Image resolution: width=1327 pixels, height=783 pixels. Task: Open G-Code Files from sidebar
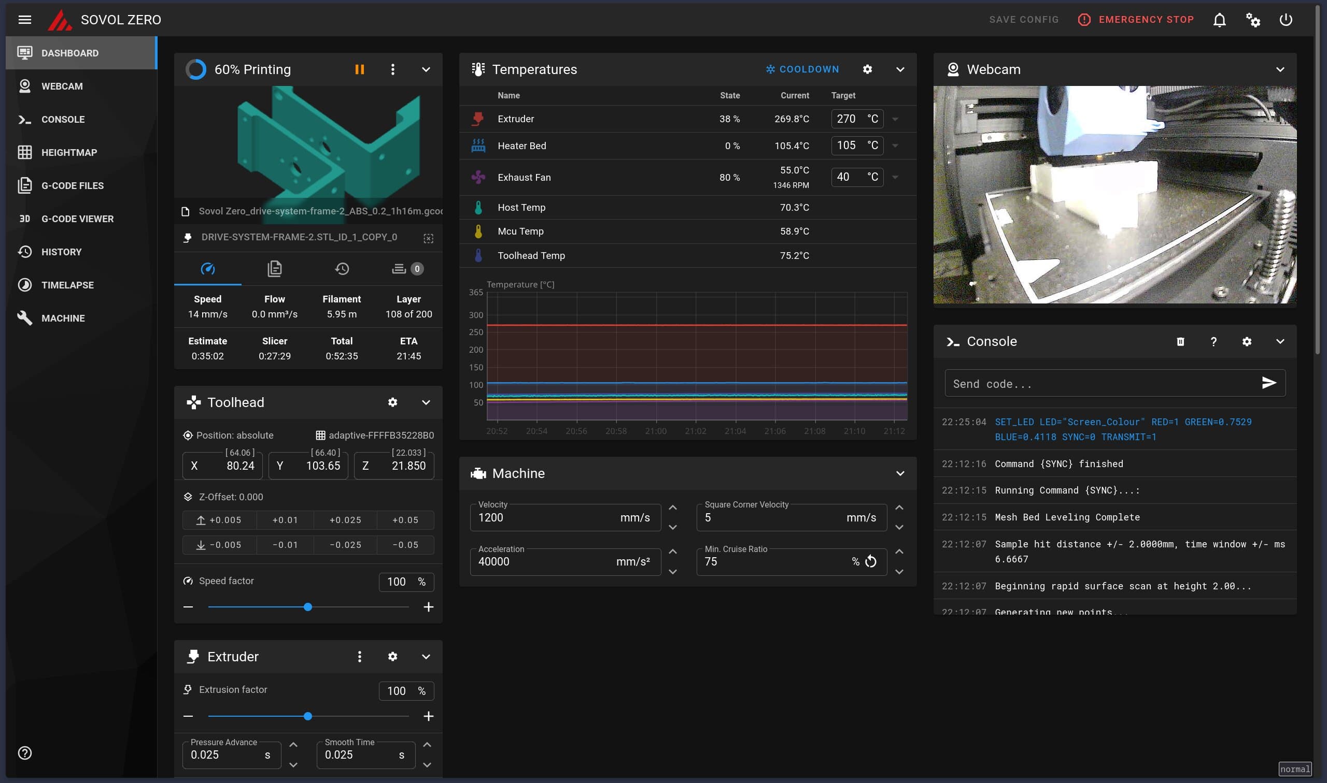81,186
